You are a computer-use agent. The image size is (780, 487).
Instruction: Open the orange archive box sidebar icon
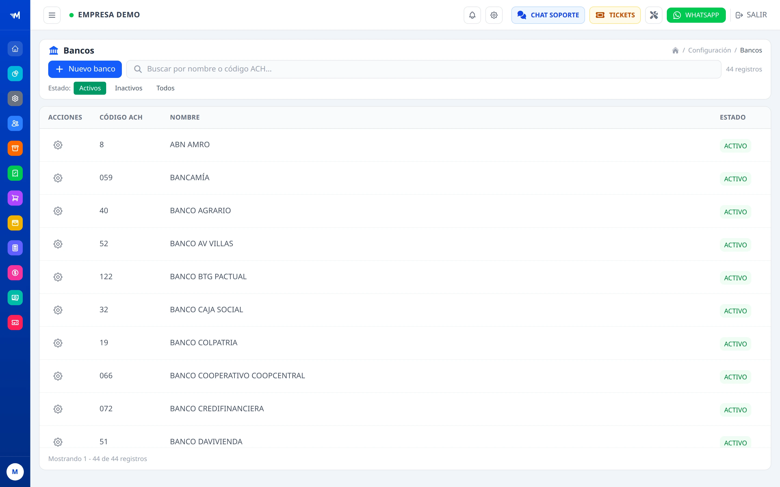pyautogui.click(x=15, y=148)
